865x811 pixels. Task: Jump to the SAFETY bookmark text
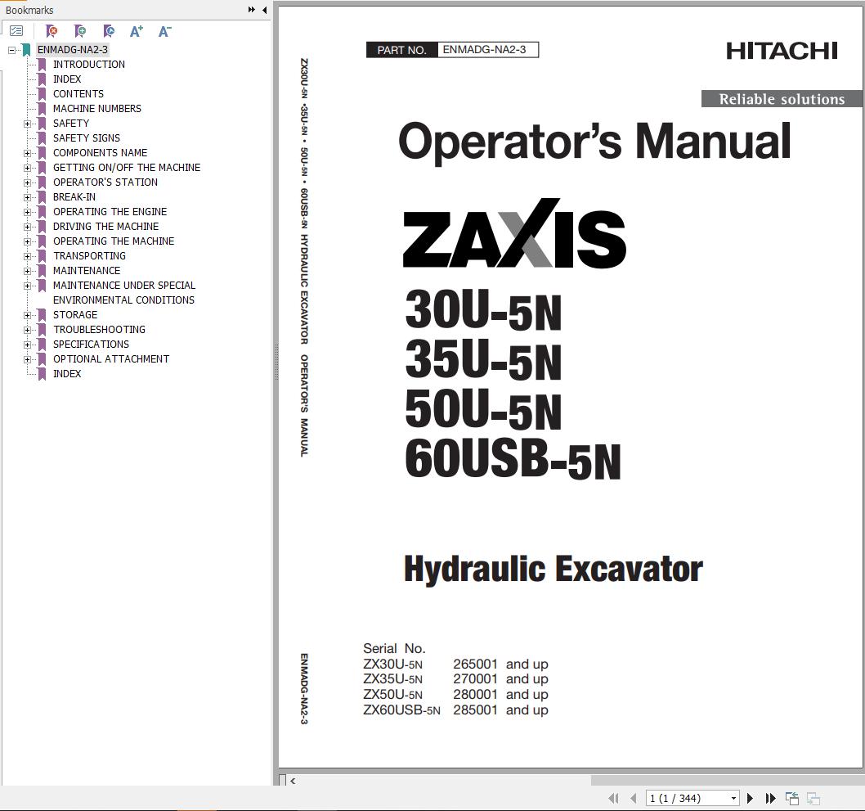click(x=71, y=123)
